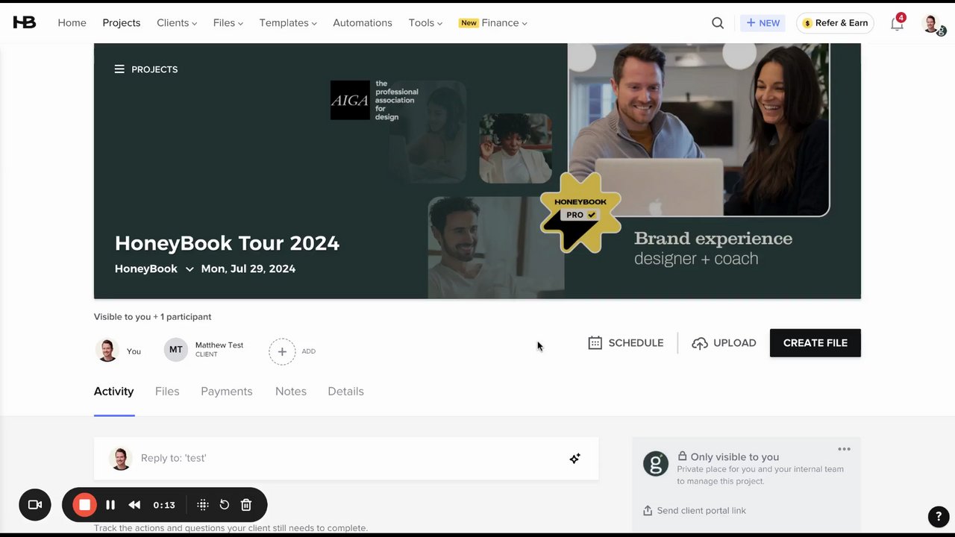Screen dimensions: 955x537
Task: Delete the recording with trash icon
Action: [x=246, y=505]
